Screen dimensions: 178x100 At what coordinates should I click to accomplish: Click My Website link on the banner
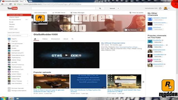(x=132, y=30)
